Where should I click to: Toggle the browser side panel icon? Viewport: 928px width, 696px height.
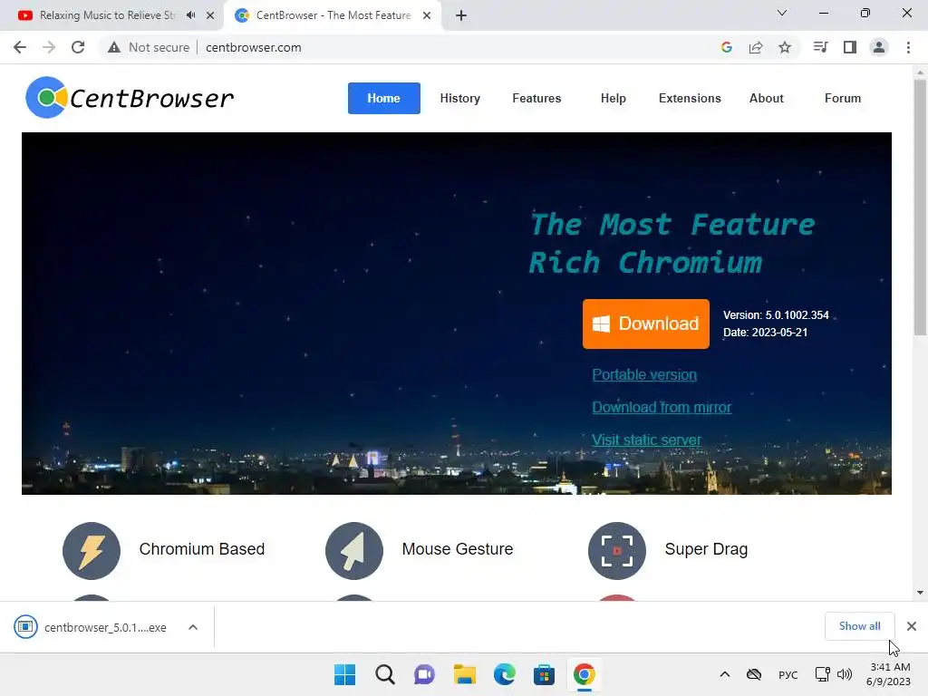tap(850, 47)
